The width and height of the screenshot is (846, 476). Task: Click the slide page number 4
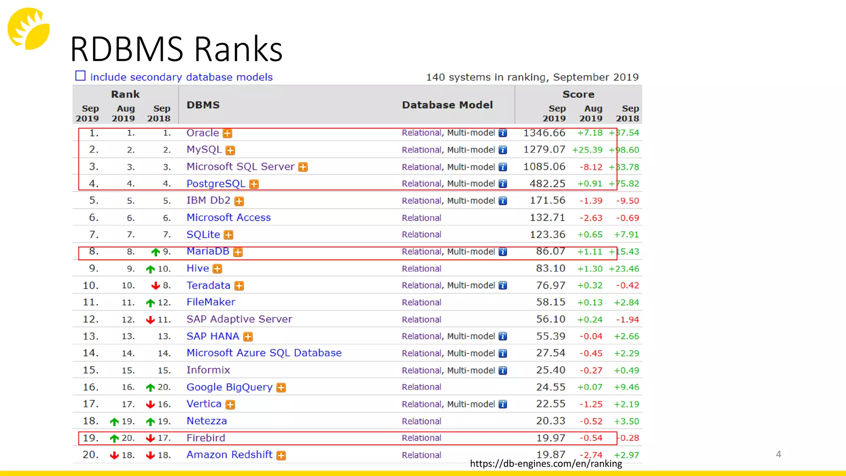(778, 454)
